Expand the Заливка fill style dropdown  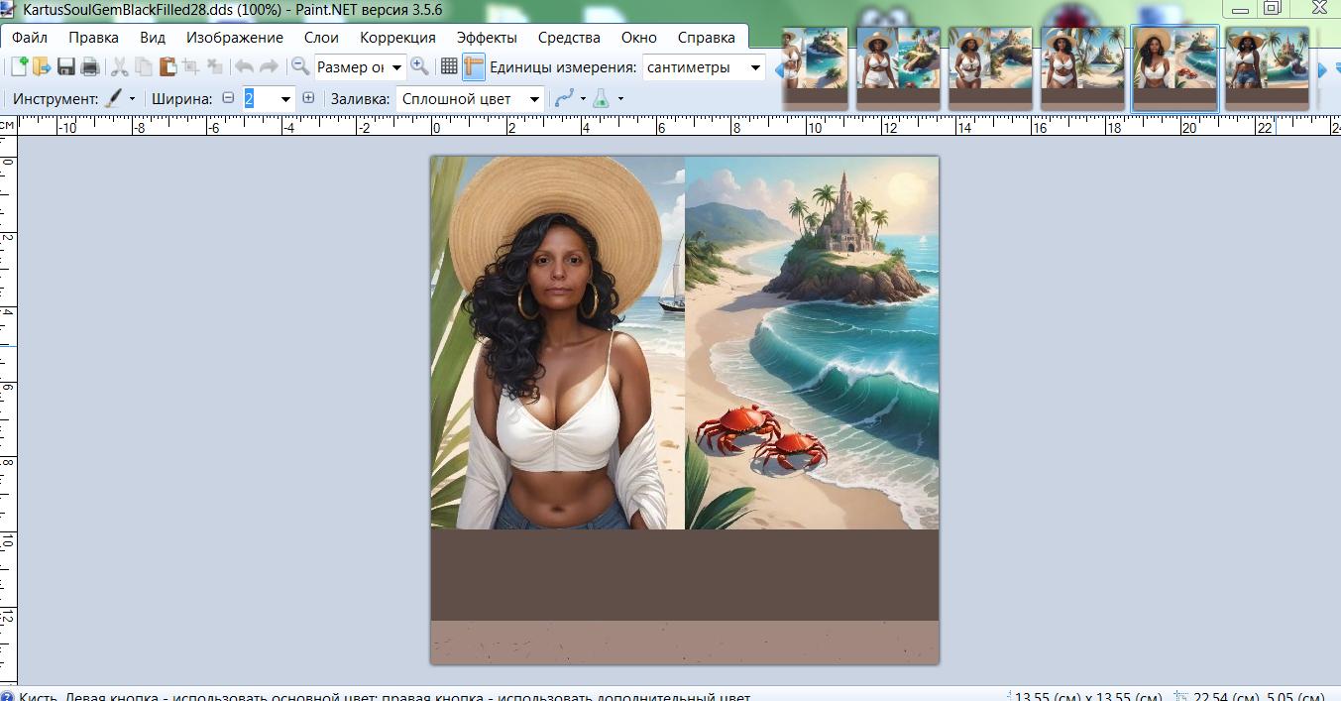[470, 99]
